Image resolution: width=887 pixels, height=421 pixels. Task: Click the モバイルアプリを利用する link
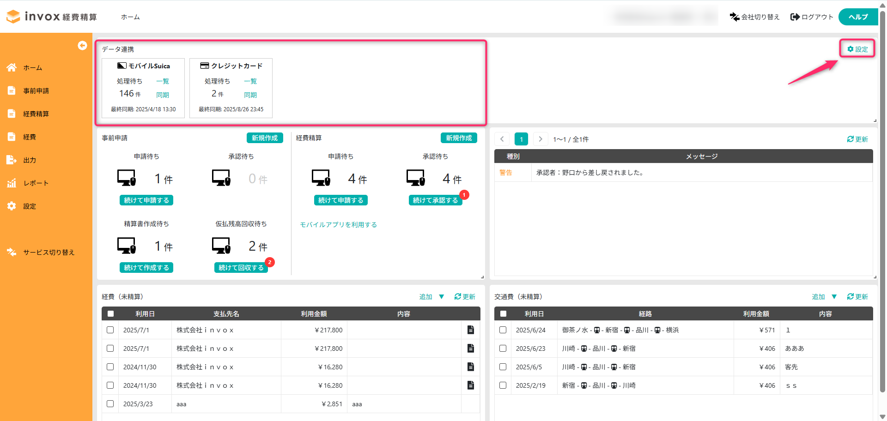338,225
